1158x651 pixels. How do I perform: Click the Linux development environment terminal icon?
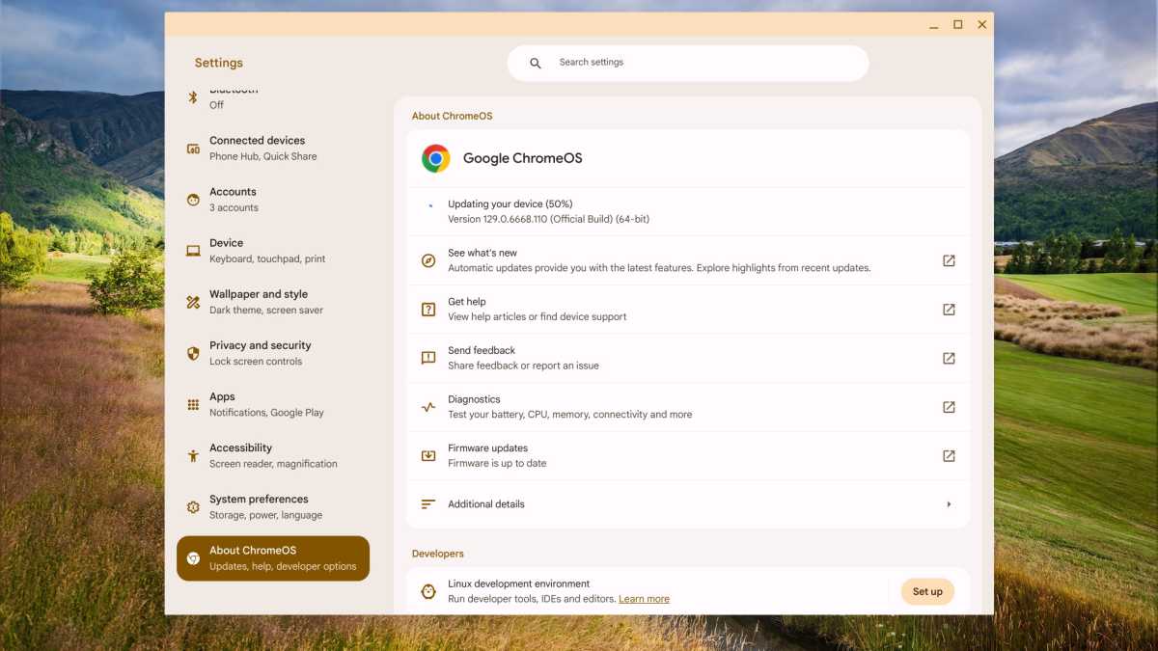[427, 590]
